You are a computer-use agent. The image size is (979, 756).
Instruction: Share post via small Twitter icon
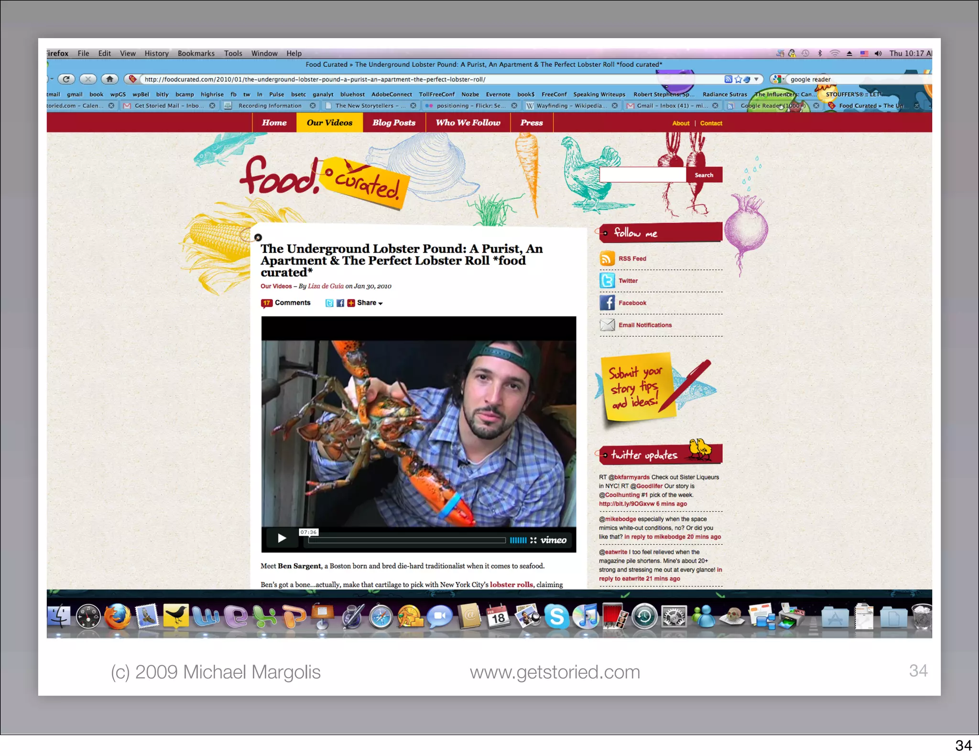coord(329,303)
